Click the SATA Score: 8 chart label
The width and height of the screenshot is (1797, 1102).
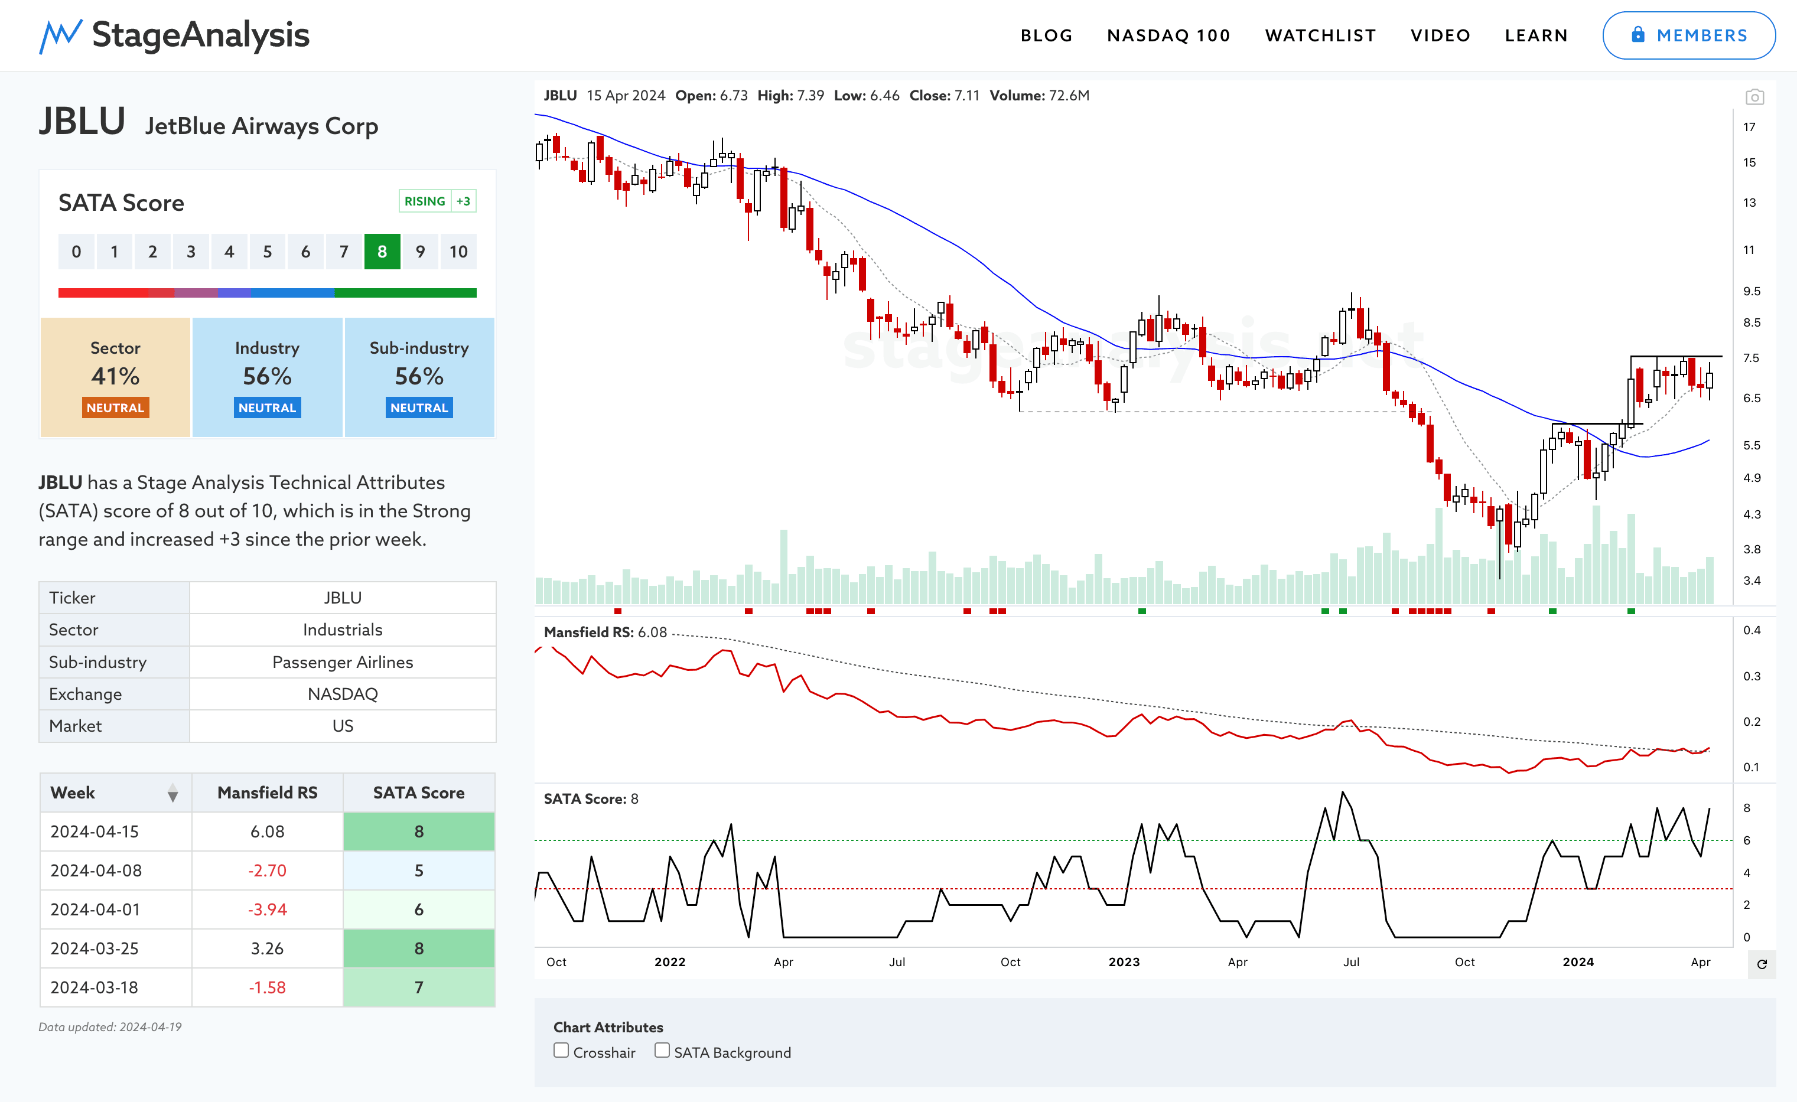point(591,798)
